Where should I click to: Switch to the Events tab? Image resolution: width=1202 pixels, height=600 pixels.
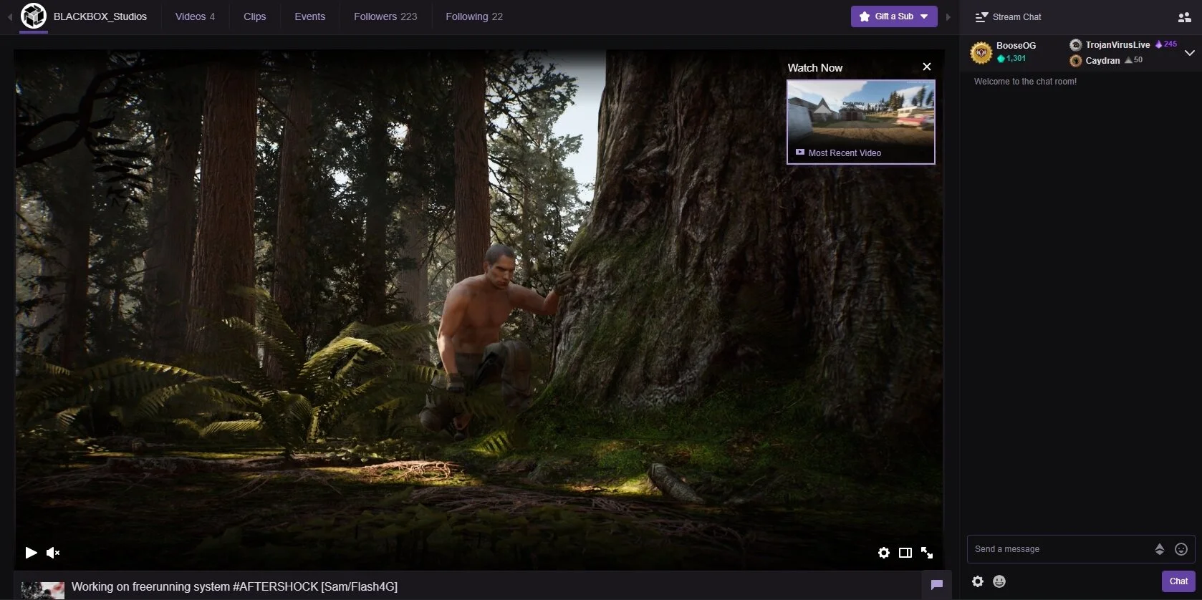click(x=309, y=16)
